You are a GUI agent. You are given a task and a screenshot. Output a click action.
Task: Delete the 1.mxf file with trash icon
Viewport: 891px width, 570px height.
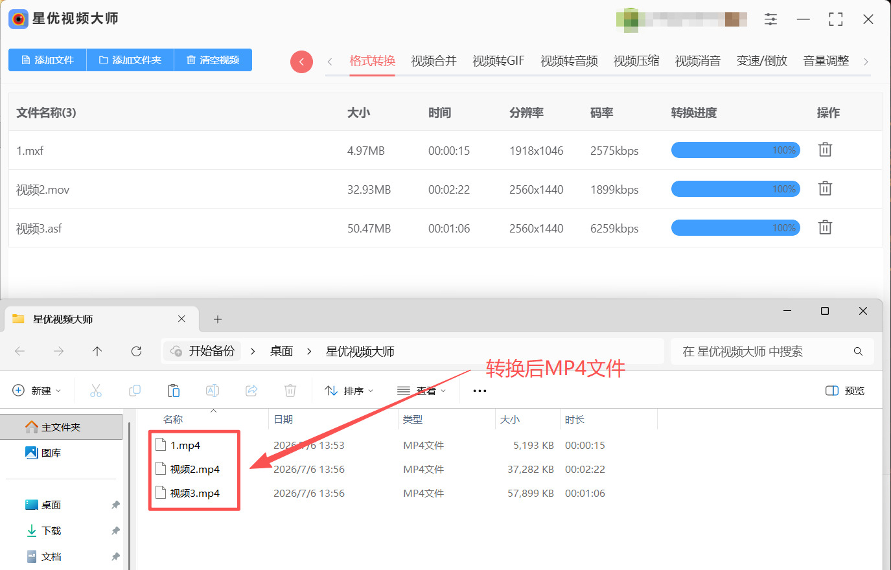pos(825,150)
